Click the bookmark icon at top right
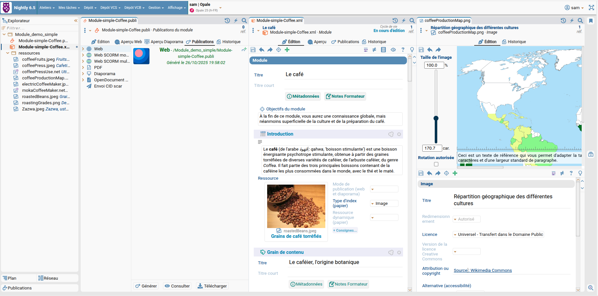Viewport: 598px width, 296px height. [x=591, y=21]
